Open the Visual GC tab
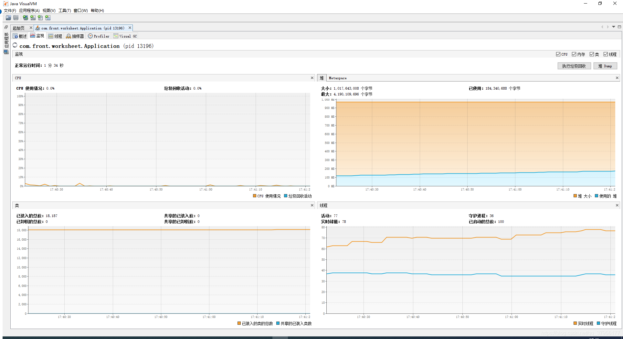The height and width of the screenshot is (339, 623). pyautogui.click(x=125, y=36)
